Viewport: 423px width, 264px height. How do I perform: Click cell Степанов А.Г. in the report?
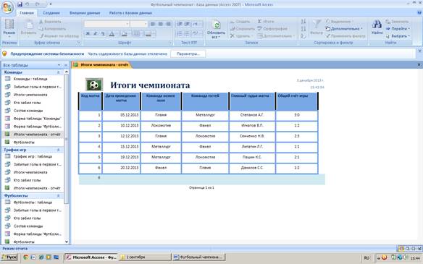point(252,115)
